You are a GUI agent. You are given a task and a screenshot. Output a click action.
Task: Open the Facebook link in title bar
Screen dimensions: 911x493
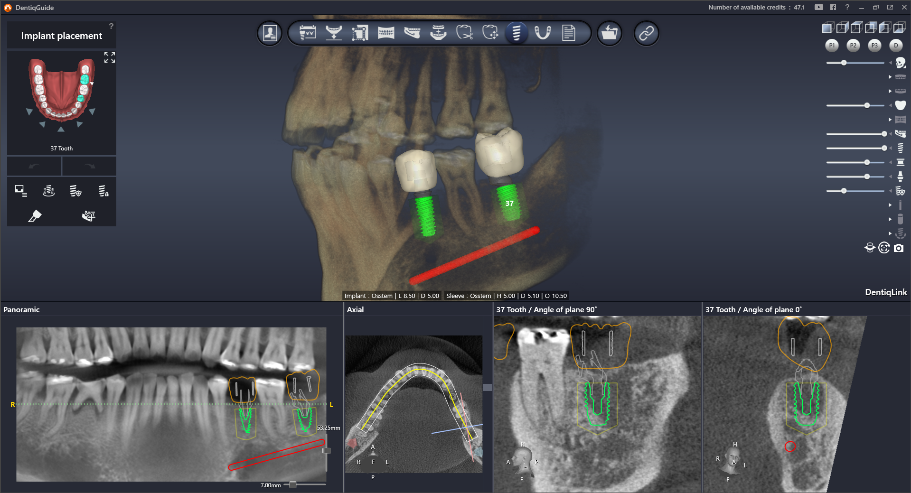click(x=833, y=7)
